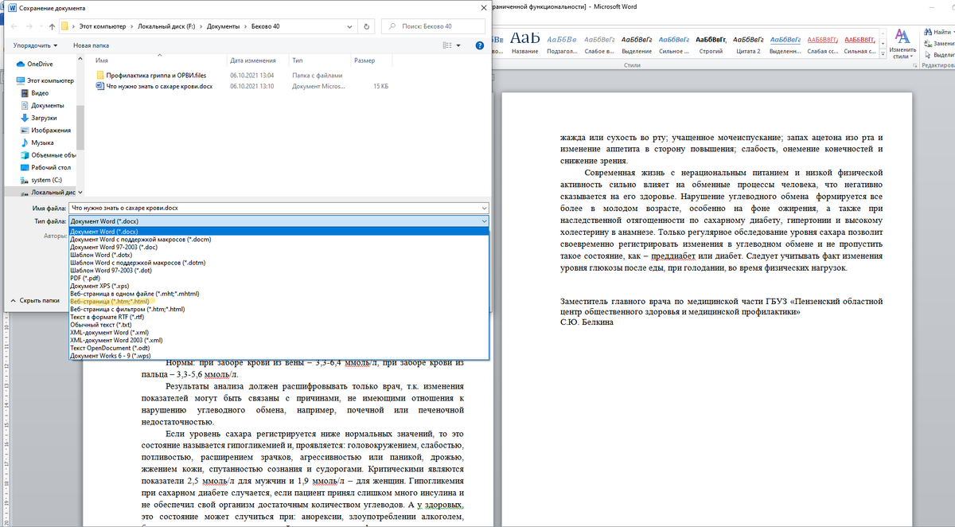Screen dimensions: 955x527
Task: Expand address bar history dropdown
Action: pos(349,26)
